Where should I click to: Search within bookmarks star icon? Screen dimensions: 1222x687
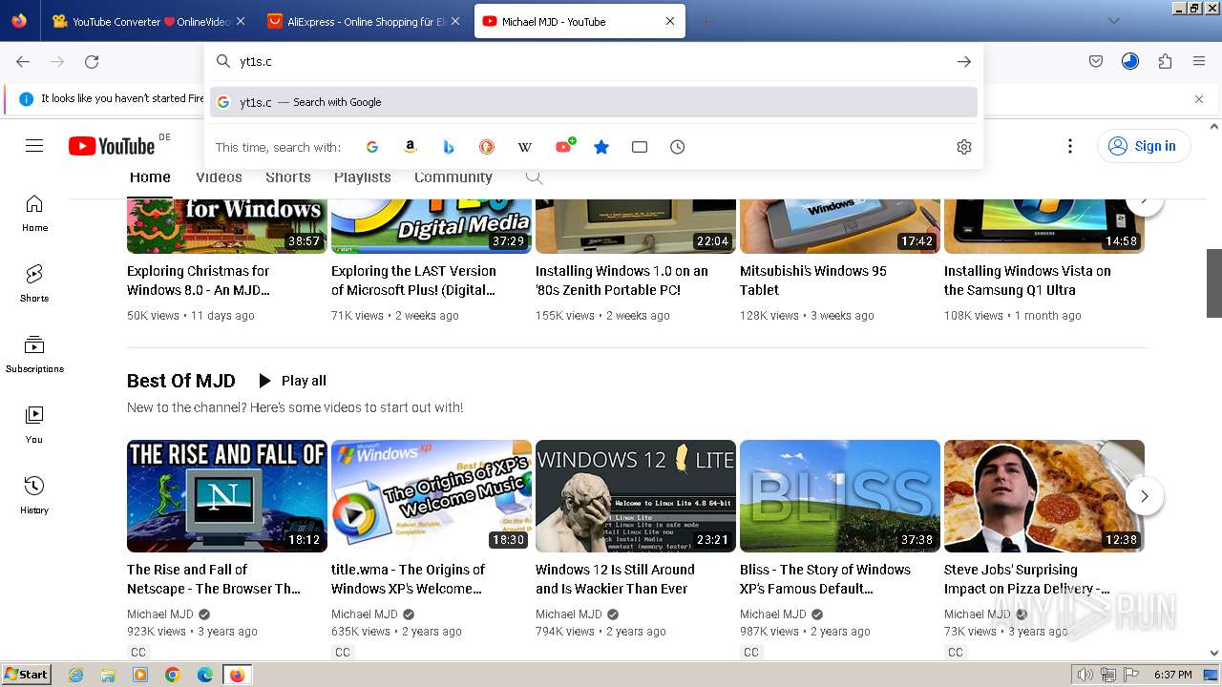[x=601, y=147]
